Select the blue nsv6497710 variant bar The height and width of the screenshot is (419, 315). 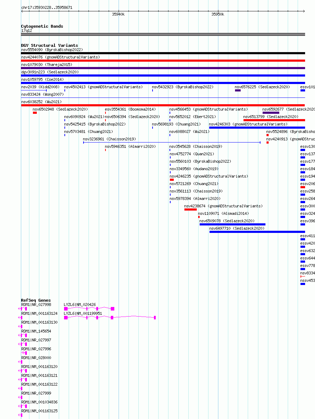click(257, 232)
